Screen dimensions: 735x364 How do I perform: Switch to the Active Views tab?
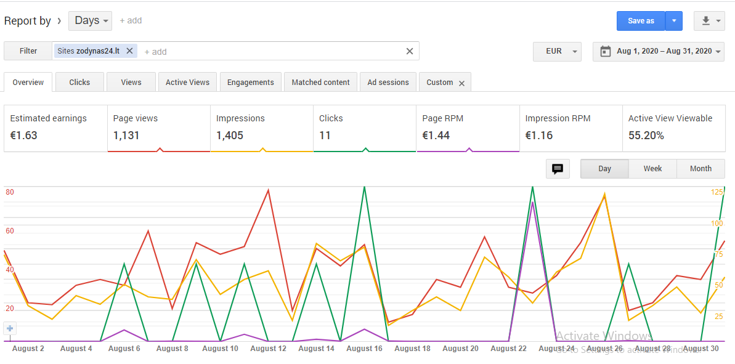click(x=187, y=82)
